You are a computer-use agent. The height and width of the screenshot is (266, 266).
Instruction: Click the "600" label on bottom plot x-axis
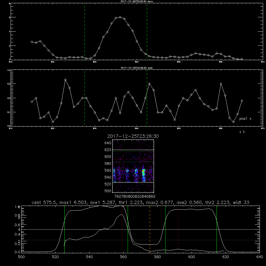[192, 257]
